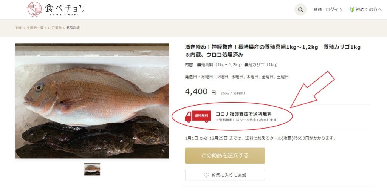
Task: Click お気に入りに追加 button
Action: [225, 175]
